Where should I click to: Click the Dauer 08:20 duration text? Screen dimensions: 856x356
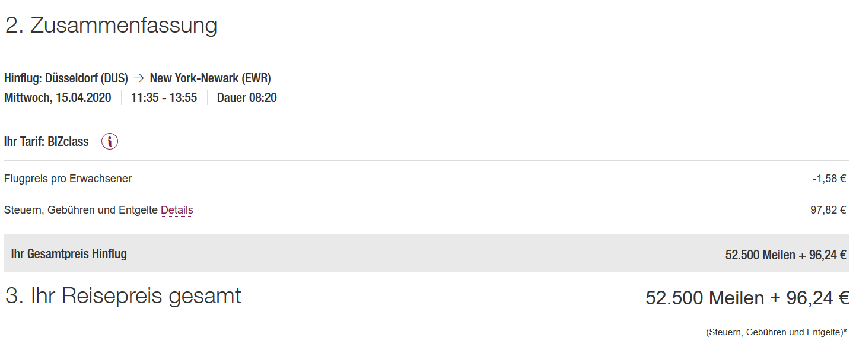coord(247,98)
